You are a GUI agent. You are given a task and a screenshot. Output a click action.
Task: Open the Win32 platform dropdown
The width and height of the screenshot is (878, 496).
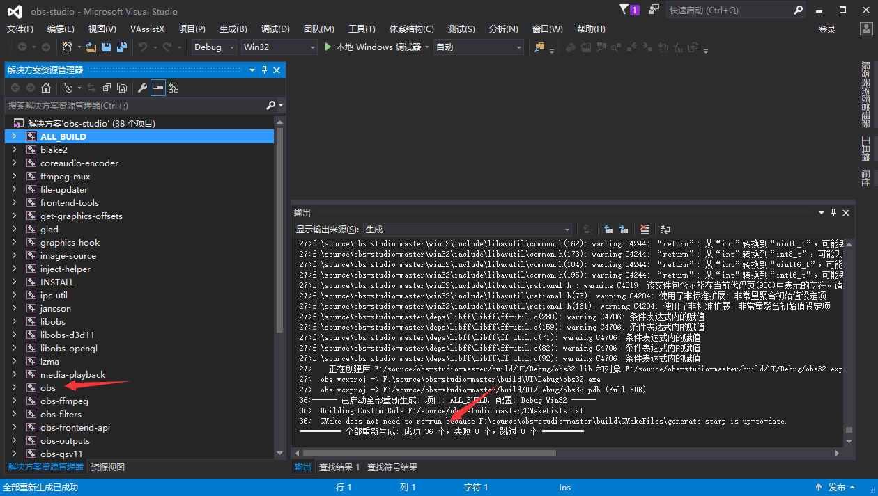coord(278,47)
